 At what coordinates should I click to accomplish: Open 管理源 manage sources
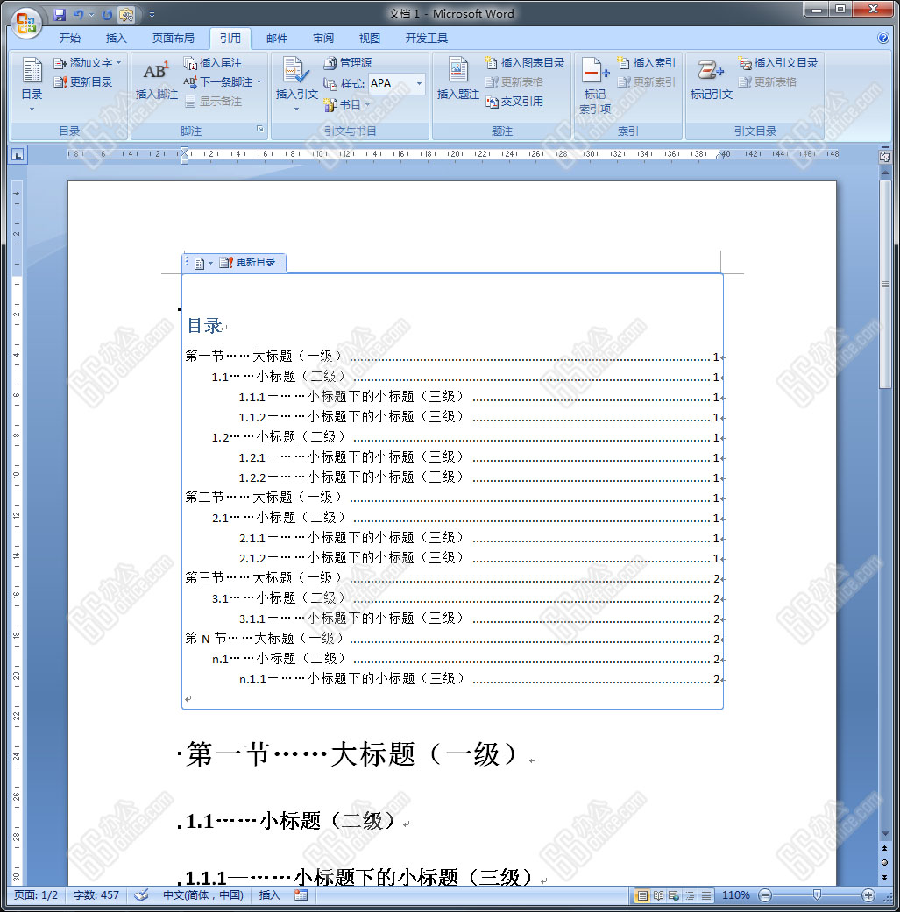(x=348, y=63)
